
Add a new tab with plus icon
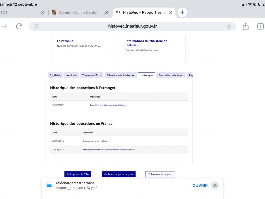[182, 12]
